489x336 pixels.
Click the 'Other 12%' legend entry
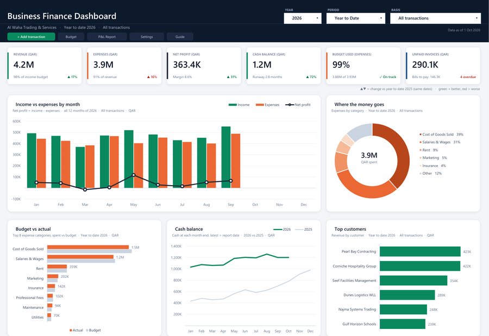(x=431, y=173)
